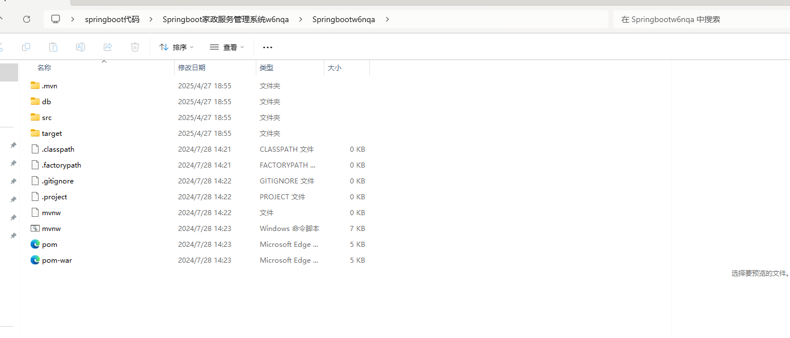790x338 pixels.
Task: Sort by 名称 column header
Action: click(x=44, y=67)
